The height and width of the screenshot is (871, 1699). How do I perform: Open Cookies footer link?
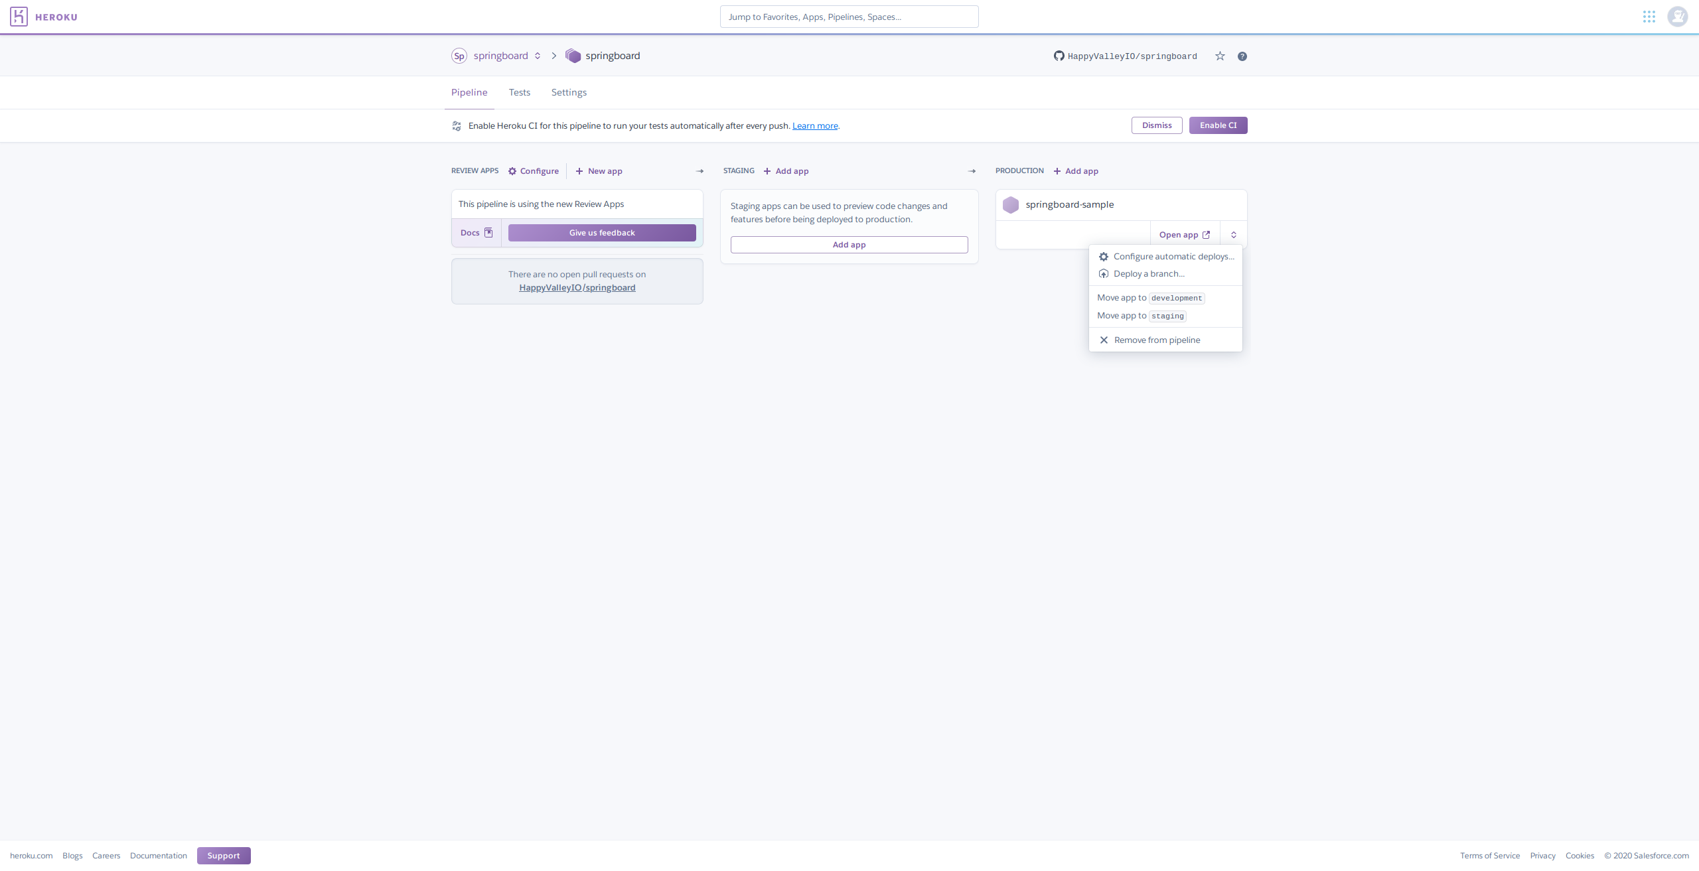tap(1580, 856)
